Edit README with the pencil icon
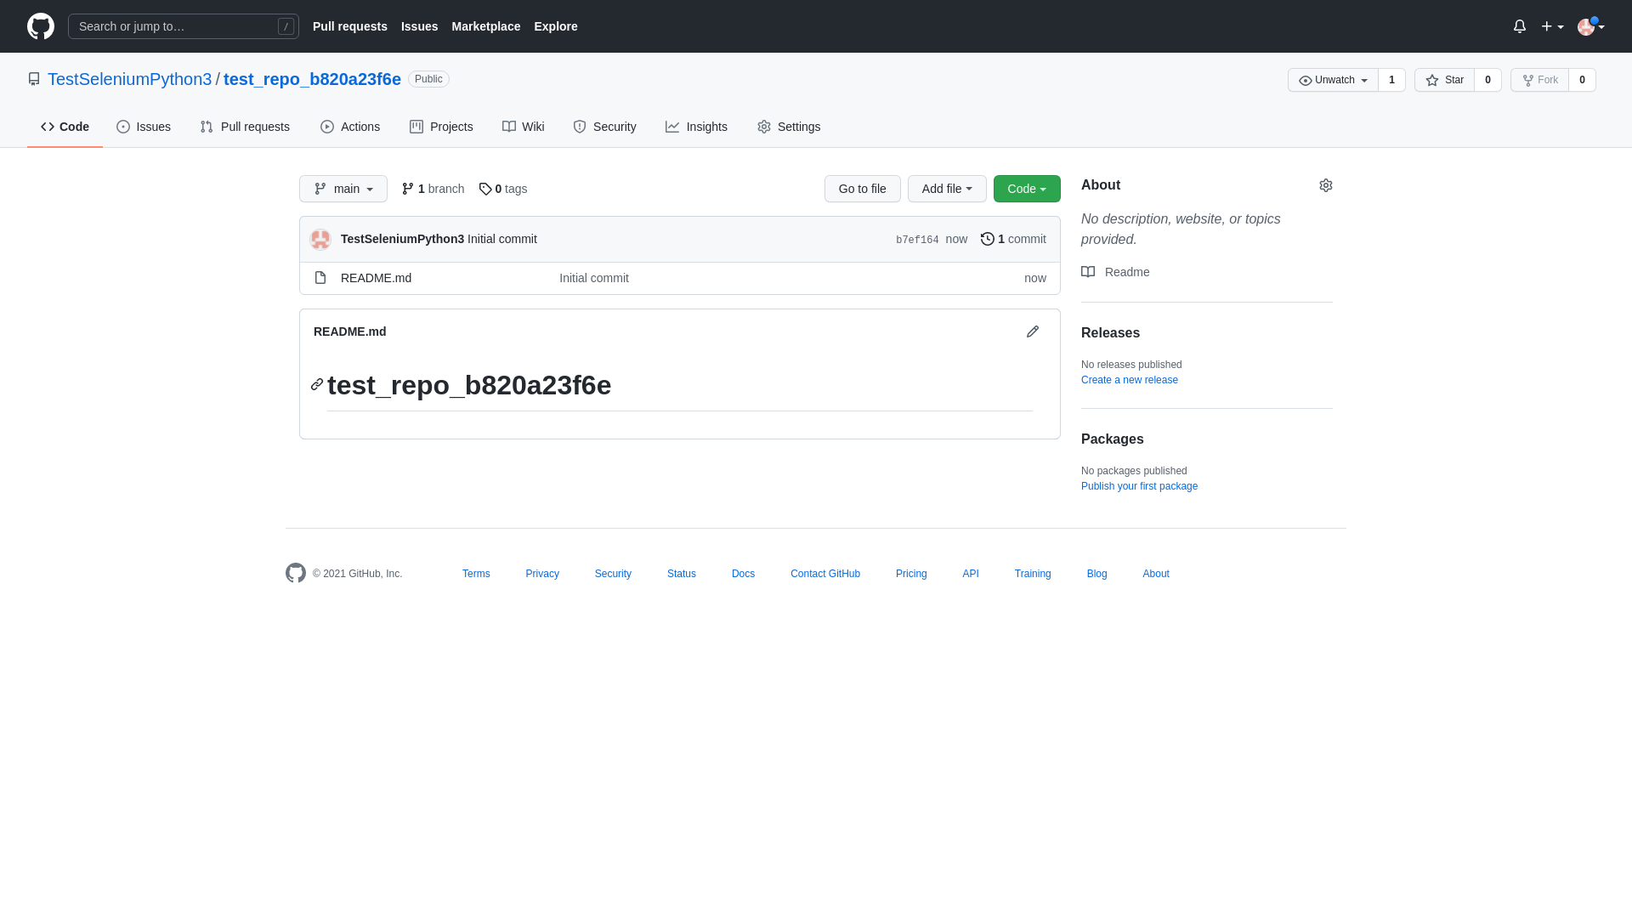 (x=1033, y=331)
